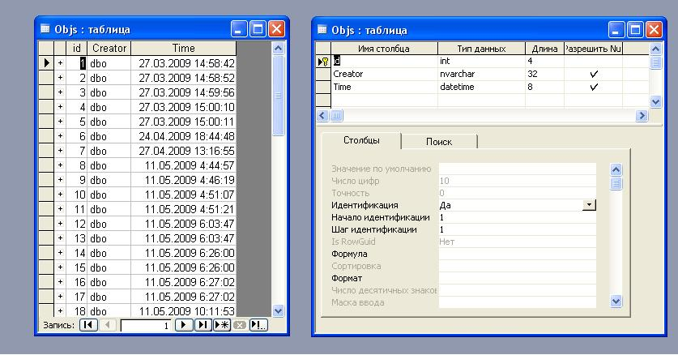Expand subdatasheet of record id 8
This screenshot has width=678, height=355.
point(60,165)
